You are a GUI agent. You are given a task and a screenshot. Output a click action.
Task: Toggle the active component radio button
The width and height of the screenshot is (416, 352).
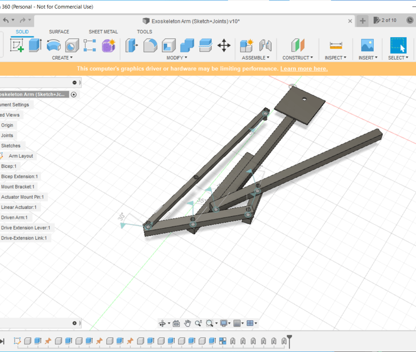pos(74,94)
